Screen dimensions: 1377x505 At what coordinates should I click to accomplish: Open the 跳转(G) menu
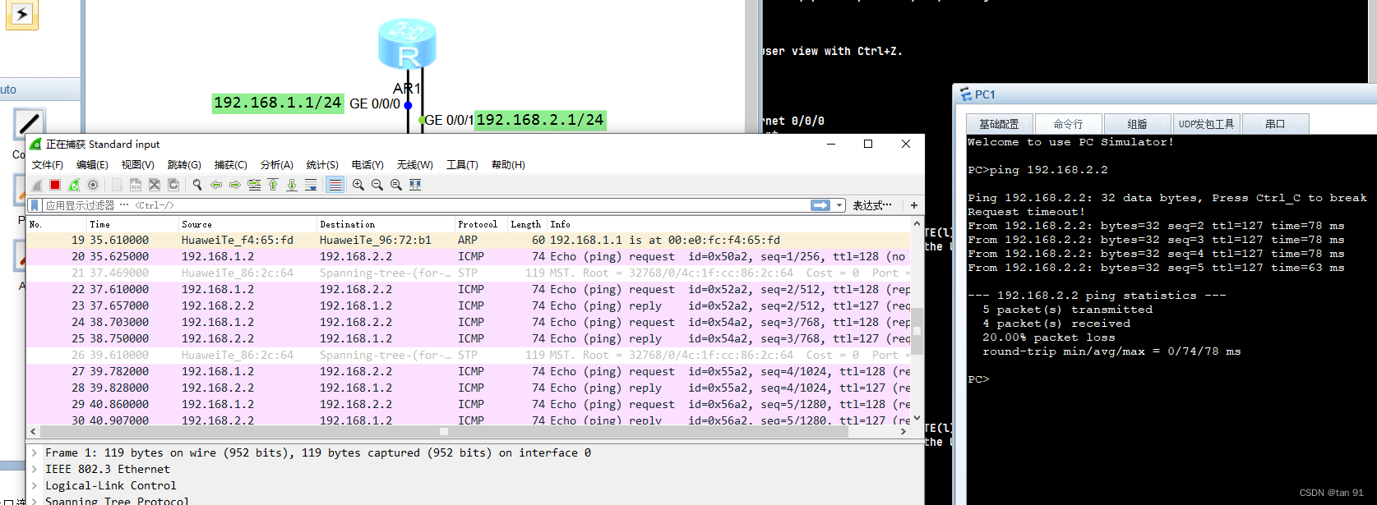point(184,165)
